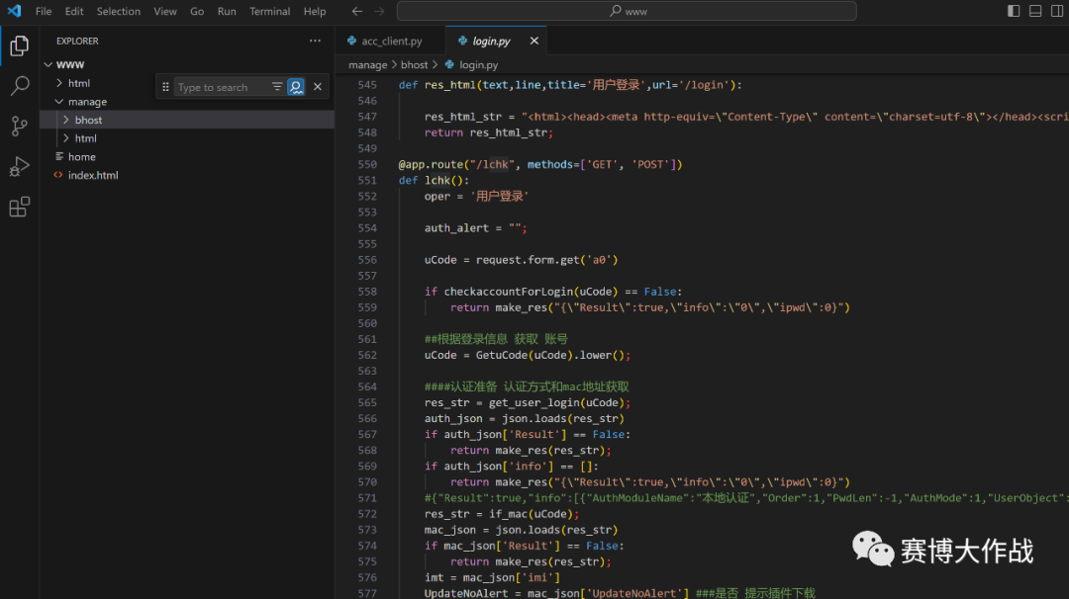Viewport: 1069px width, 599px height.
Task: Toggle the primary side bar layout button
Action: (x=1014, y=12)
